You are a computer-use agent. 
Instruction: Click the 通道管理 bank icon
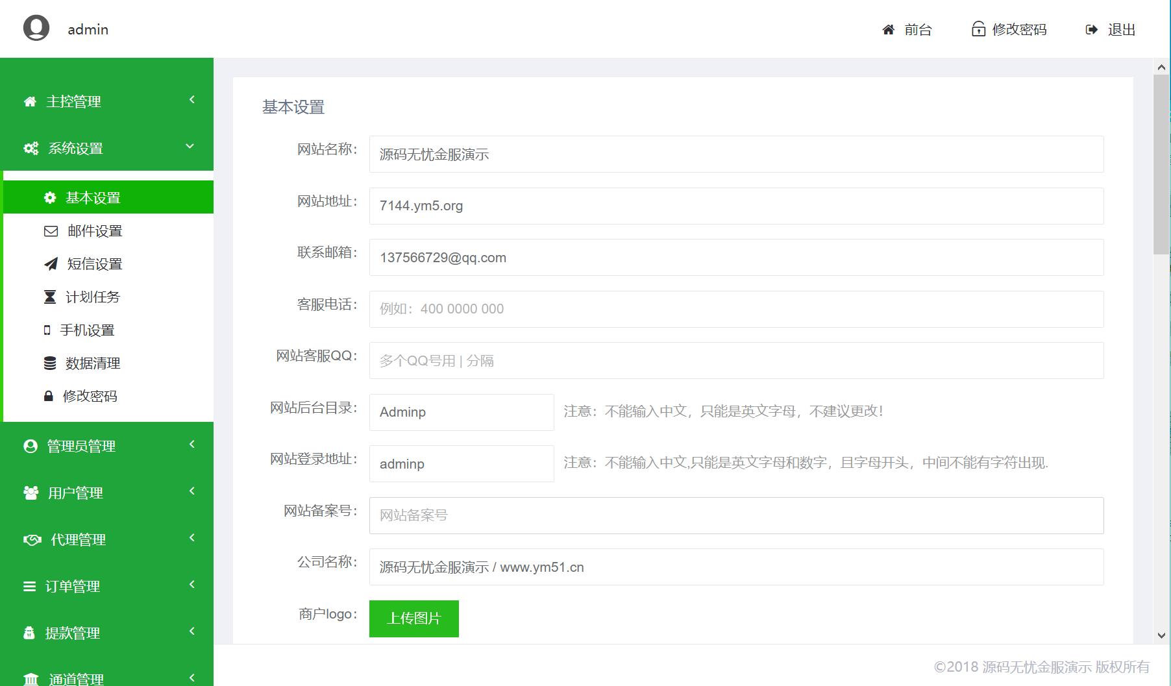(30, 678)
